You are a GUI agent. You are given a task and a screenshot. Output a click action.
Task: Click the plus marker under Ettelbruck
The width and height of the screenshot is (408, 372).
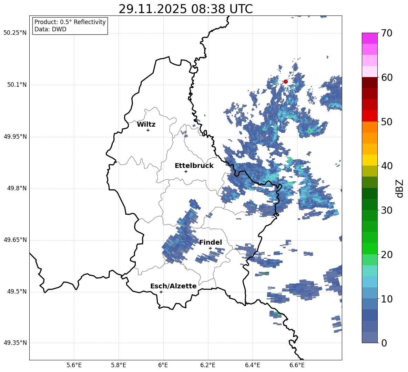tap(186, 171)
